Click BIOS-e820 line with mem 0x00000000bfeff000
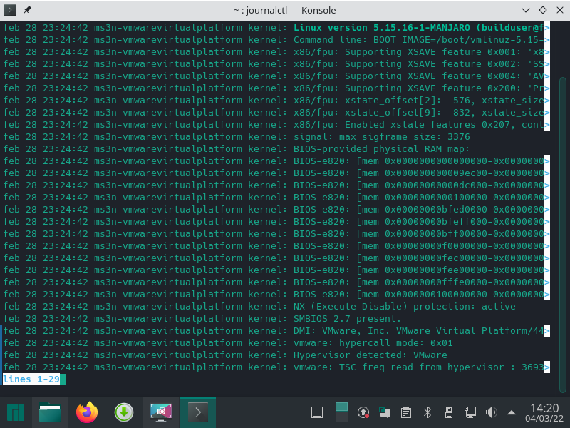 coord(276,222)
